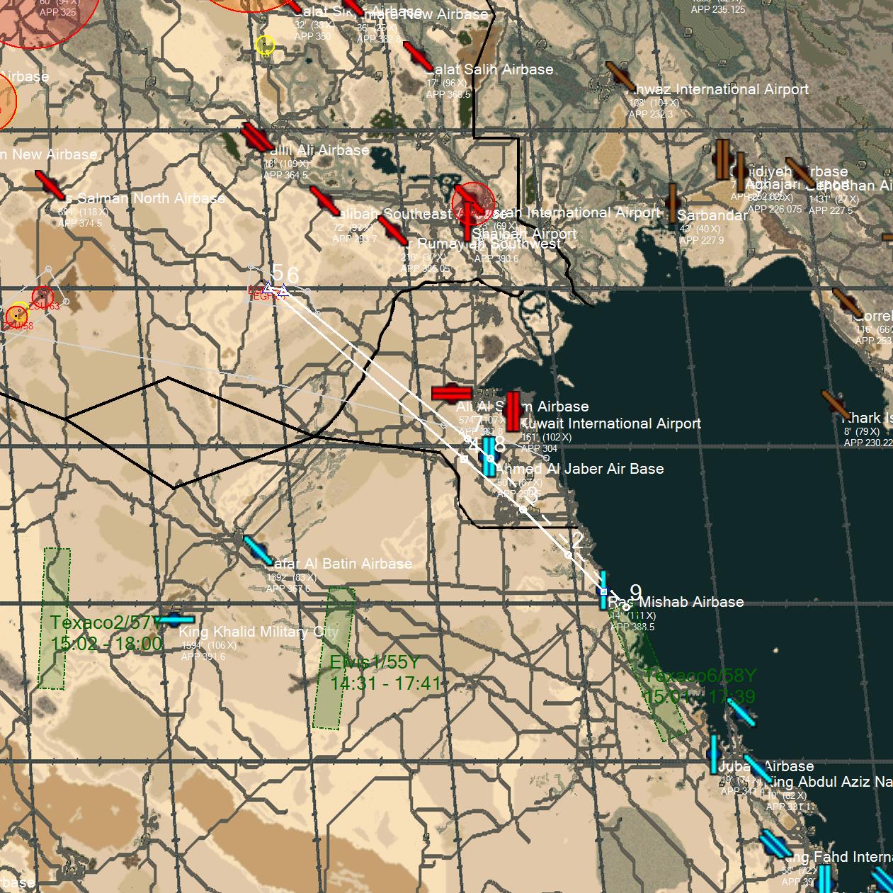
Task: Click the Ahmed Al Jaber Air Base label
Action: click(x=580, y=469)
